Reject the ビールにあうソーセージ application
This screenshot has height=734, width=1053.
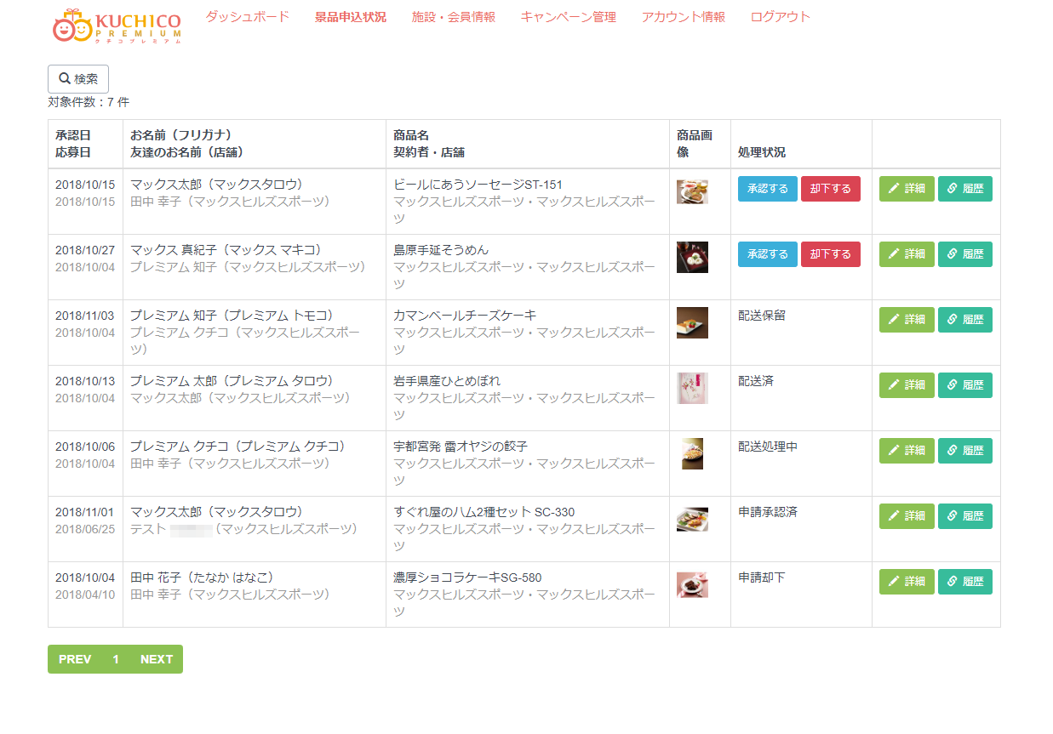(830, 189)
